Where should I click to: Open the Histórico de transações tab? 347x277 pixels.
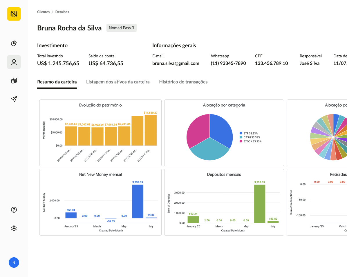pos(183,82)
